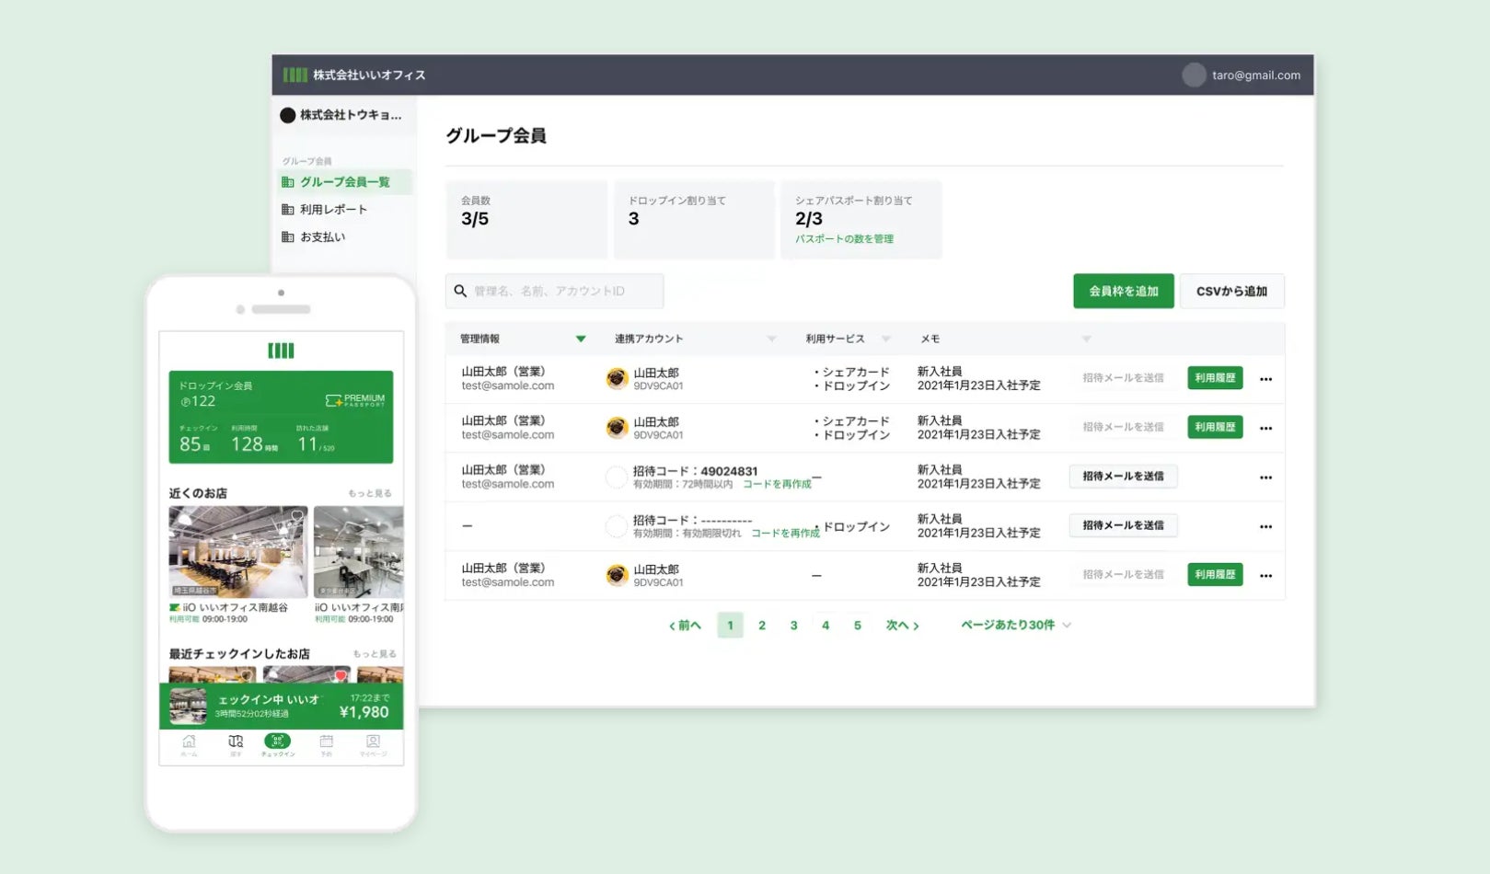Go to page 3 in the pagination
1490x874 pixels.
tap(793, 626)
